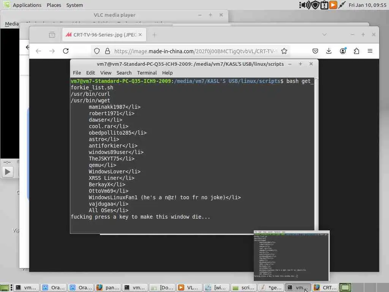Switch to '[wi...' taskbar item

[217, 287]
